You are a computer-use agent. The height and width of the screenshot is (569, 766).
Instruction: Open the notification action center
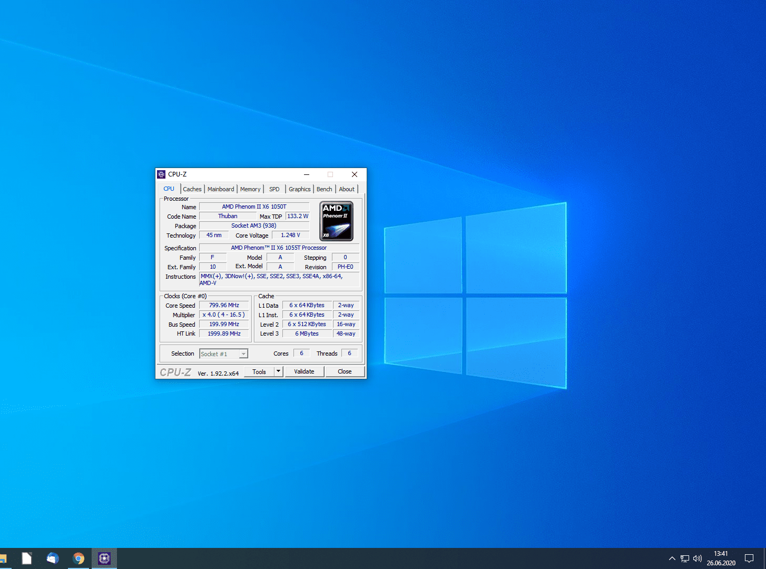point(749,558)
